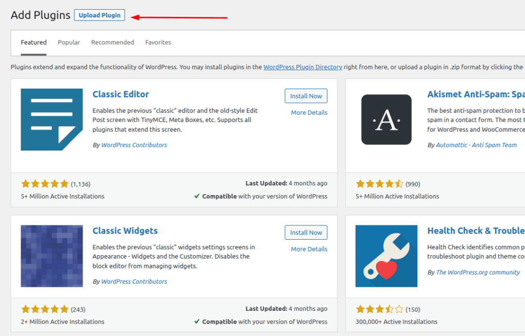
Task: Open the Health Check & Troubleshooting title
Action: tap(476, 231)
